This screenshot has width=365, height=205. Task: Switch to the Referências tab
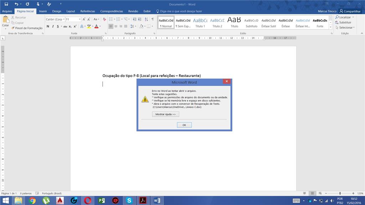[x=88, y=11]
